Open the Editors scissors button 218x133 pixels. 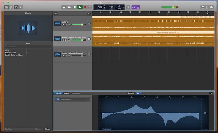(21, 7)
